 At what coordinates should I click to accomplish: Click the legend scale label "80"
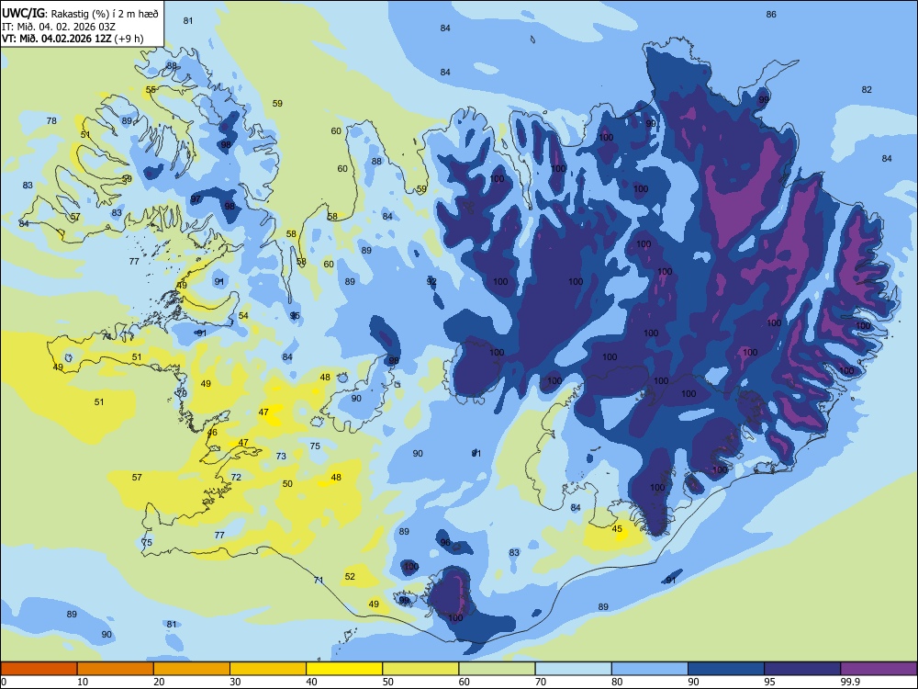(x=617, y=682)
